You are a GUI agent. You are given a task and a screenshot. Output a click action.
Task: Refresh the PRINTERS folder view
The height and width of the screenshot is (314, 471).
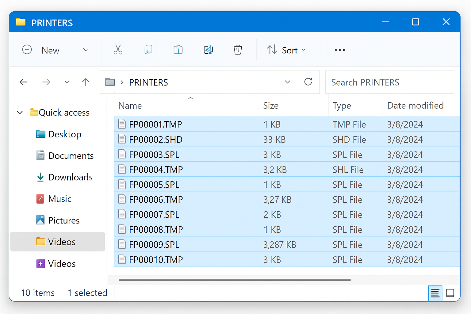click(x=308, y=82)
